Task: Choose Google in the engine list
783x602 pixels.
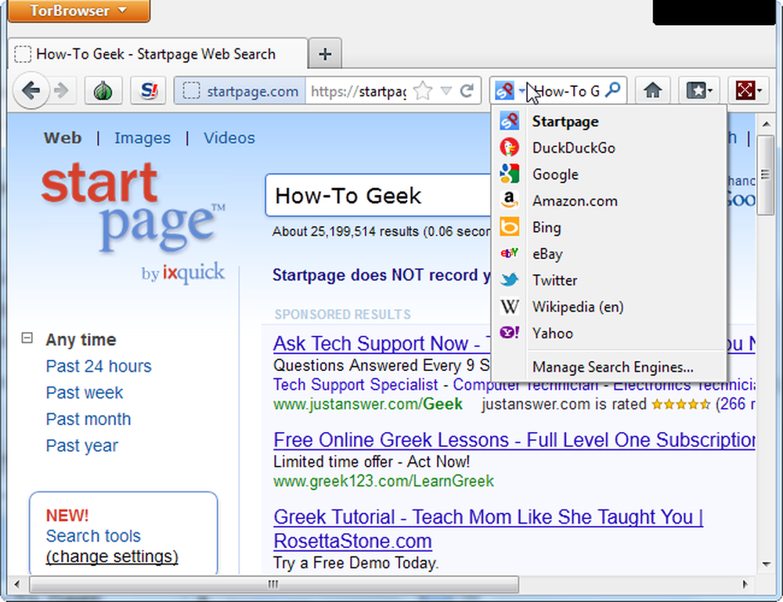Action: pyautogui.click(x=608, y=175)
